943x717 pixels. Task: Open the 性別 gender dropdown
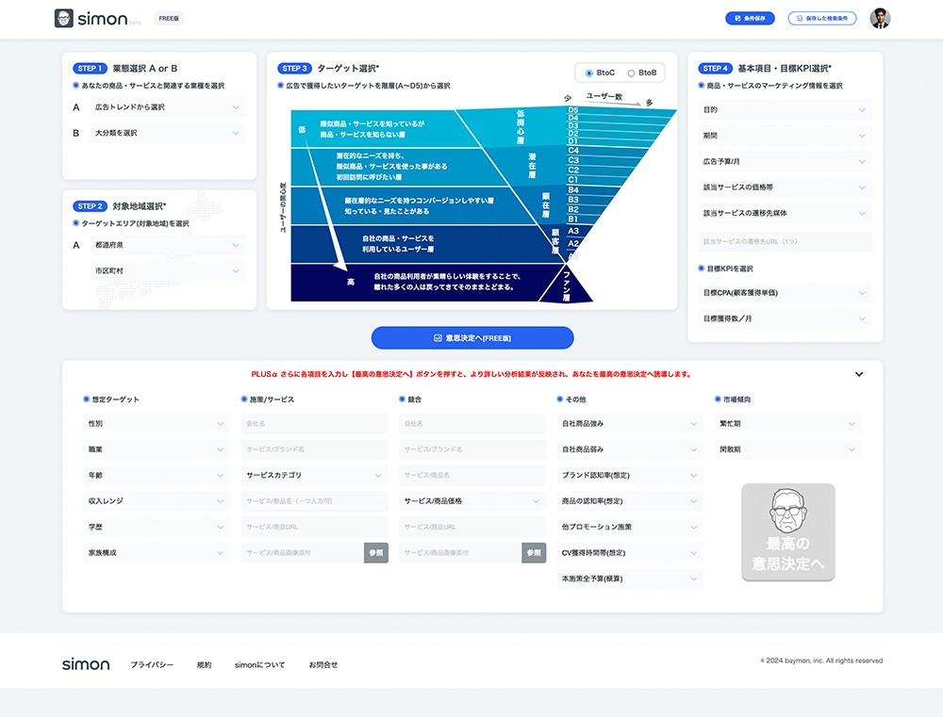click(x=157, y=424)
